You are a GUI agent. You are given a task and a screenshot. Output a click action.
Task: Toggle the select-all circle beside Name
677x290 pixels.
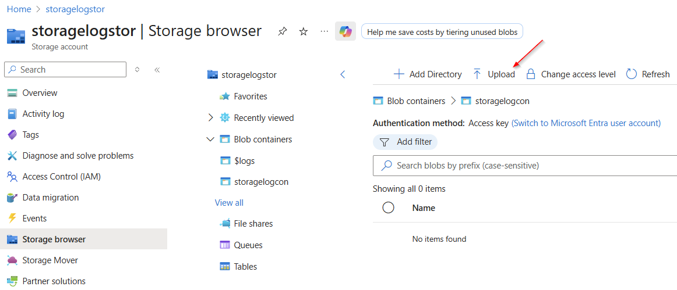[x=389, y=207]
